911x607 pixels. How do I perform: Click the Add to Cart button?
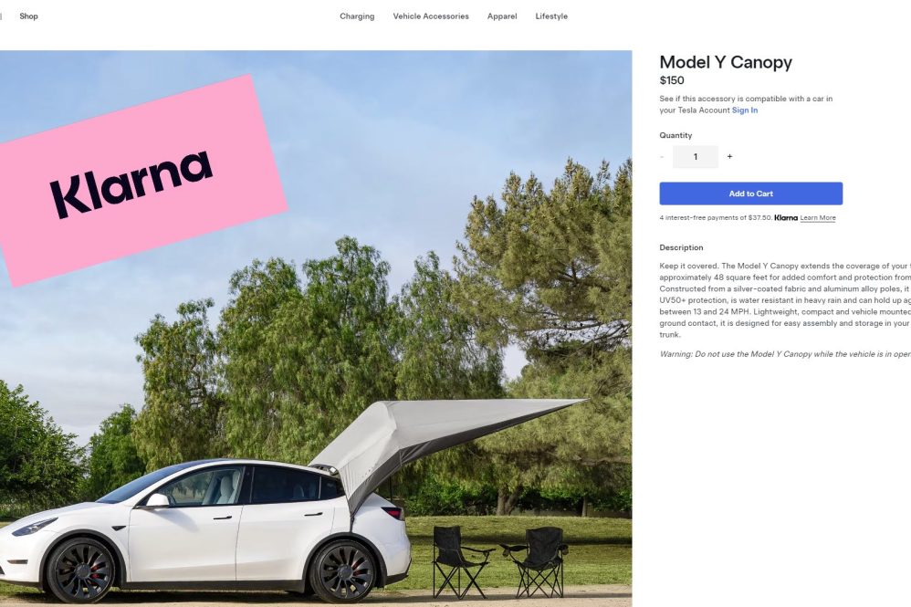point(750,194)
